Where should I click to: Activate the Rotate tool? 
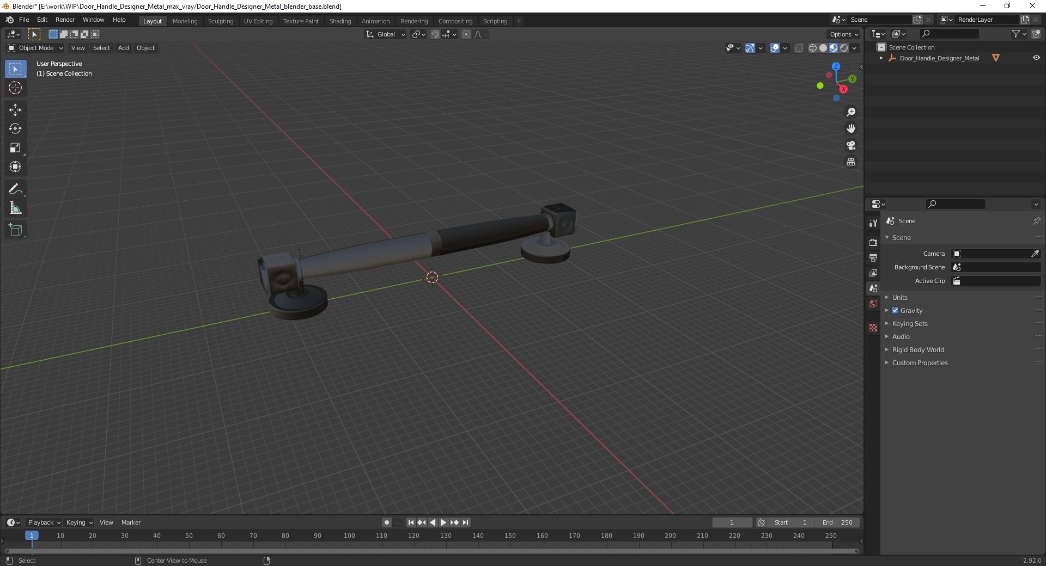15,129
